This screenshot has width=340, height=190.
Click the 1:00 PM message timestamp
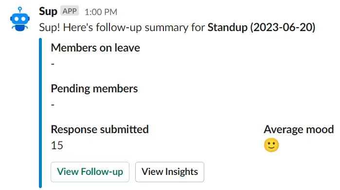point(101,12)
